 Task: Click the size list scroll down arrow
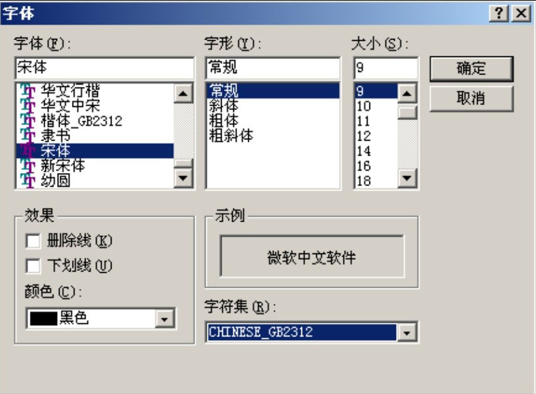407,178
